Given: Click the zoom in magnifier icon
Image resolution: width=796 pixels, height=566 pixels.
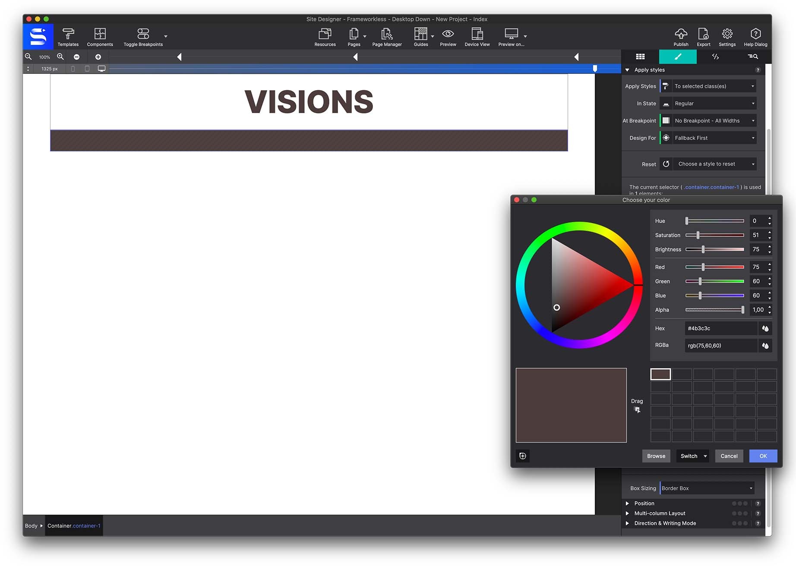Looking at the screenshot, I should (60, 57).
